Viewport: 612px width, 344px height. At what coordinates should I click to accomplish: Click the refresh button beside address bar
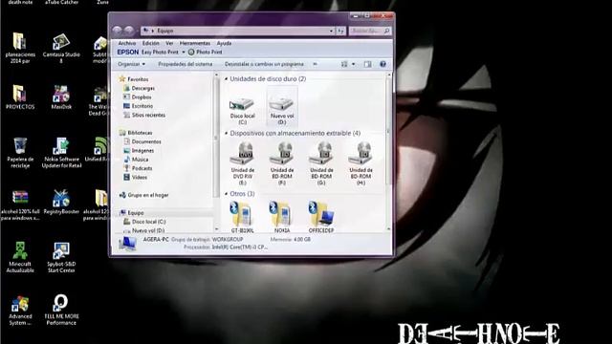pos(340,31)
